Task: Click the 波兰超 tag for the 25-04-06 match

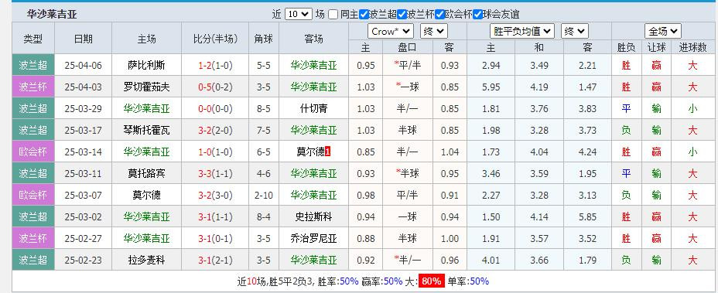Action: coord(33,65)
